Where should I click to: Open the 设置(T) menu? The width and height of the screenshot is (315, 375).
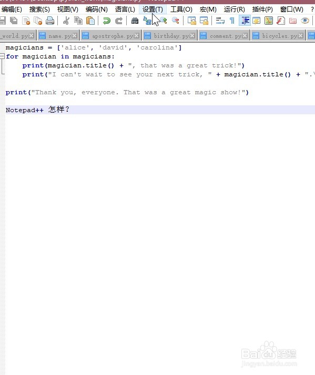153,9
